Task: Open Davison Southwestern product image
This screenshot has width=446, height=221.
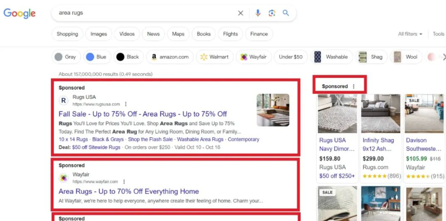Action: tap(424, 113)
